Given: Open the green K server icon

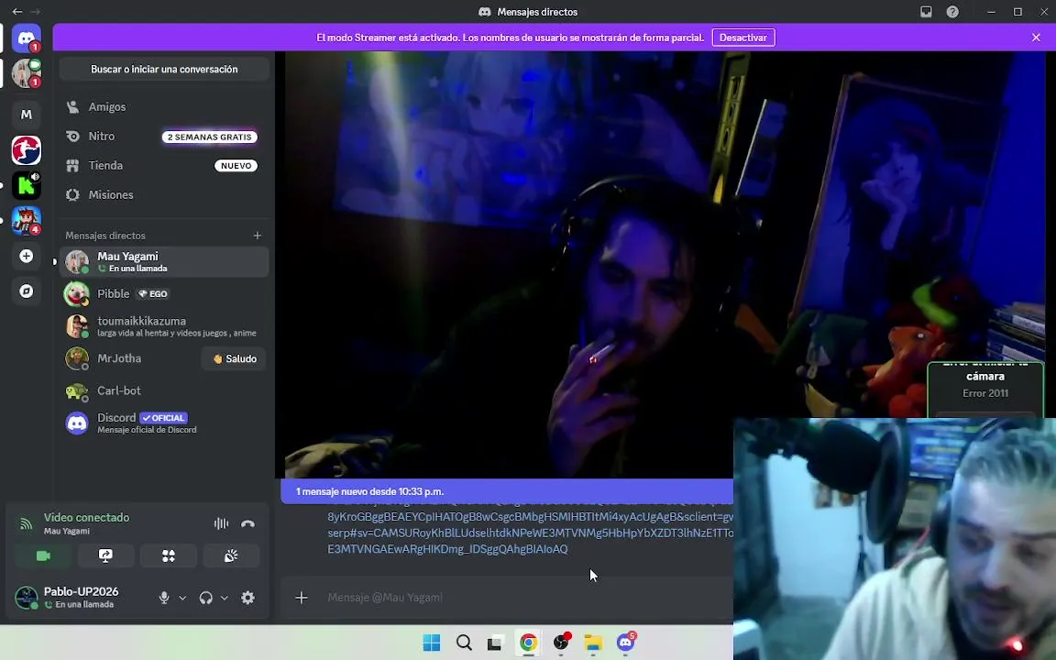Looking at the screenshot, I should [x=27, y=185].
